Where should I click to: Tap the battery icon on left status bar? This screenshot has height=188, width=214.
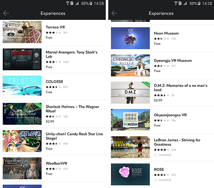[x=90, y=3]
